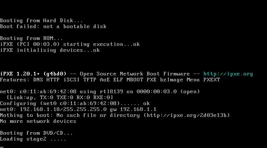This screenshot has height=148, width=267.
Task: Click the http://ipxe.org/2d03e13b error URL
Action: pos(188,115)
